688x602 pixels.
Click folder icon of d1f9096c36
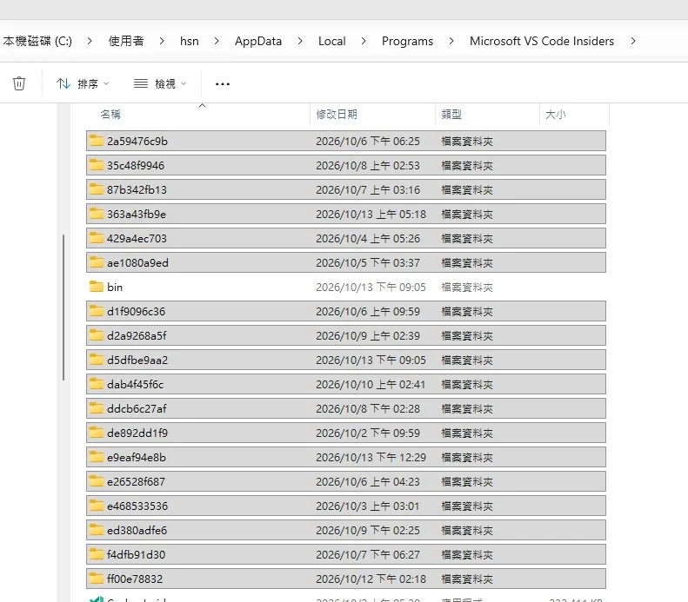tap(96, 311)
